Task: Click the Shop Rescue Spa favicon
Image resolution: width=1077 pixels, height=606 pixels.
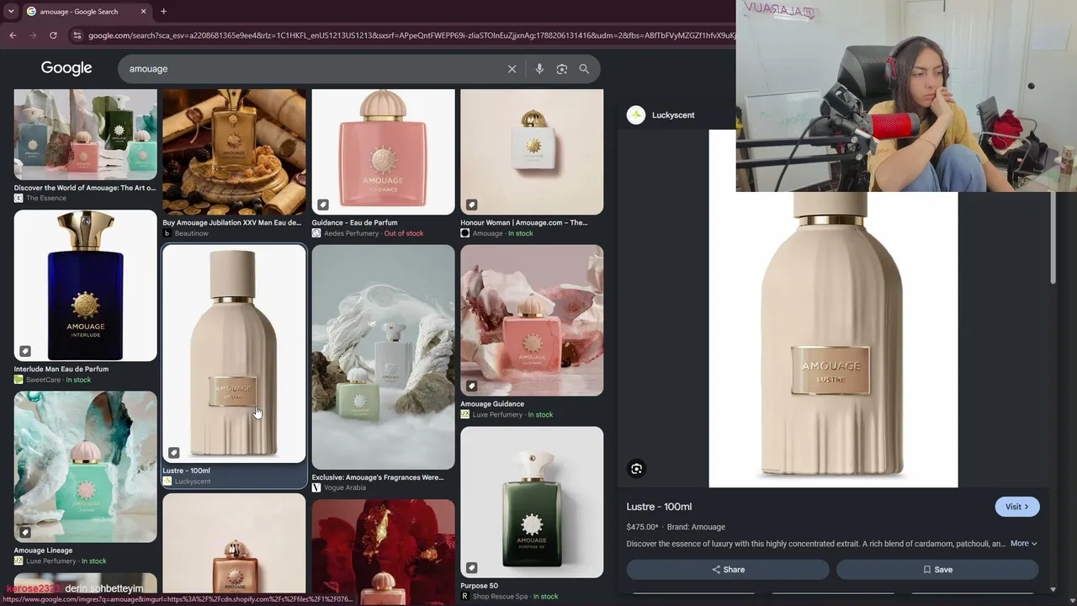Action: 464,597
